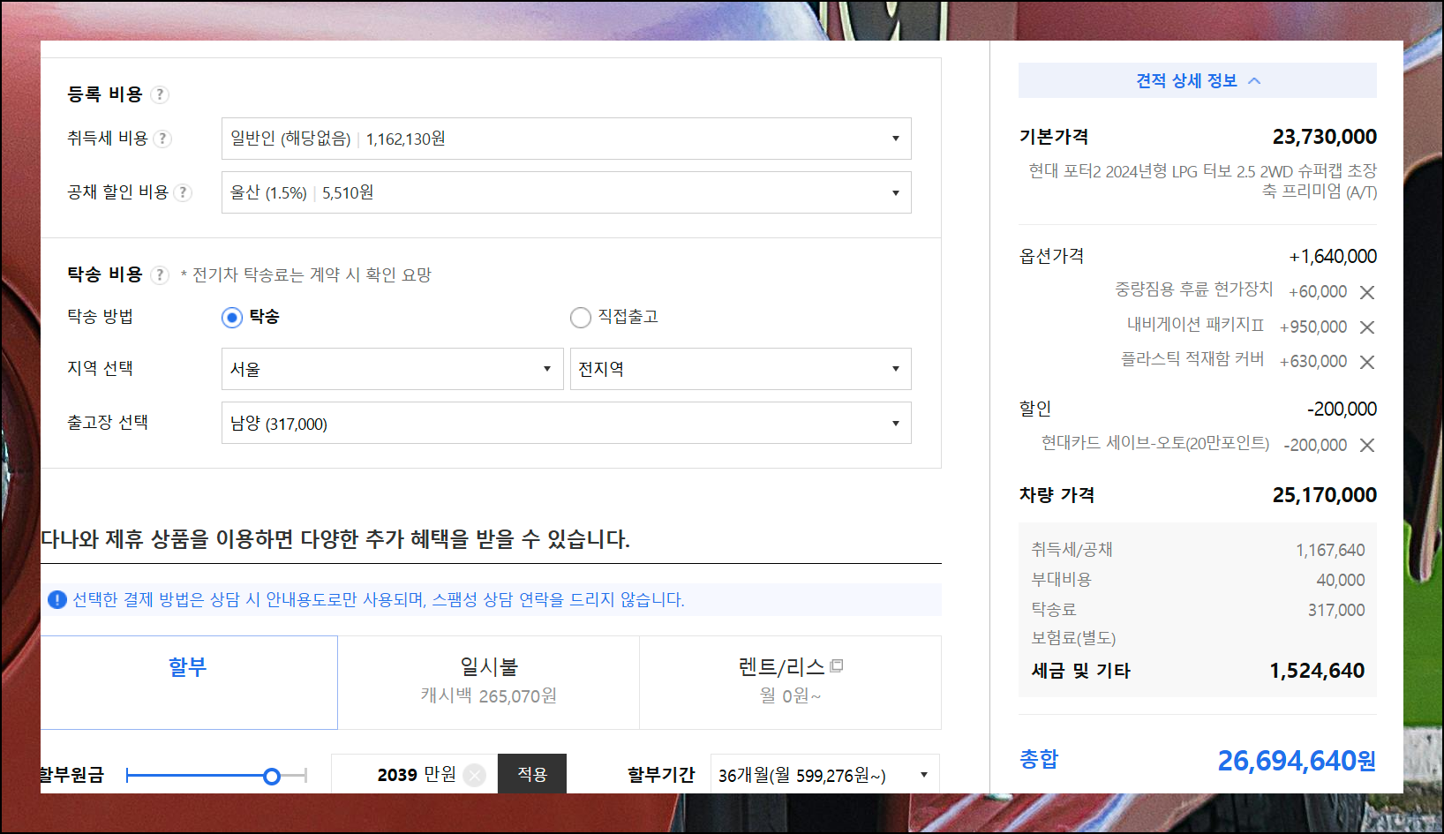Click help icon beside 공채 할인 비용
This screenshot has width=1444, height=834.
pyautogui.click(x=183, y=192)
